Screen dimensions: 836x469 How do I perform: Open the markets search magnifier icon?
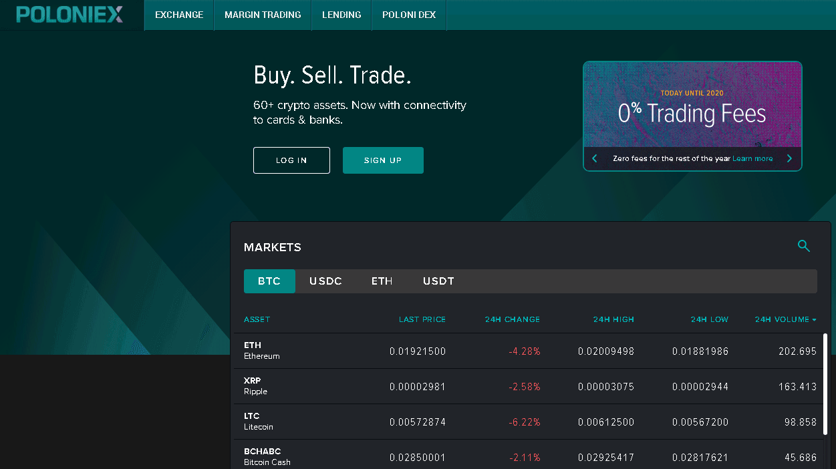[x=804, y=246]
